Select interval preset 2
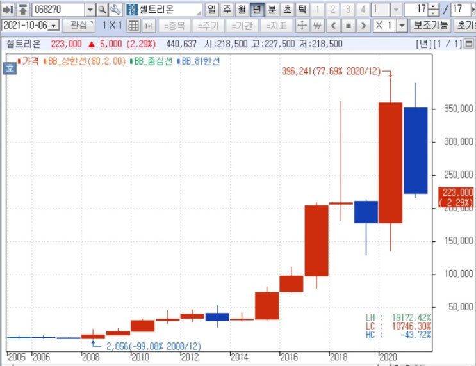Viewport: 476px width, 366px height. pyautogui.click(x=332, y=10)
